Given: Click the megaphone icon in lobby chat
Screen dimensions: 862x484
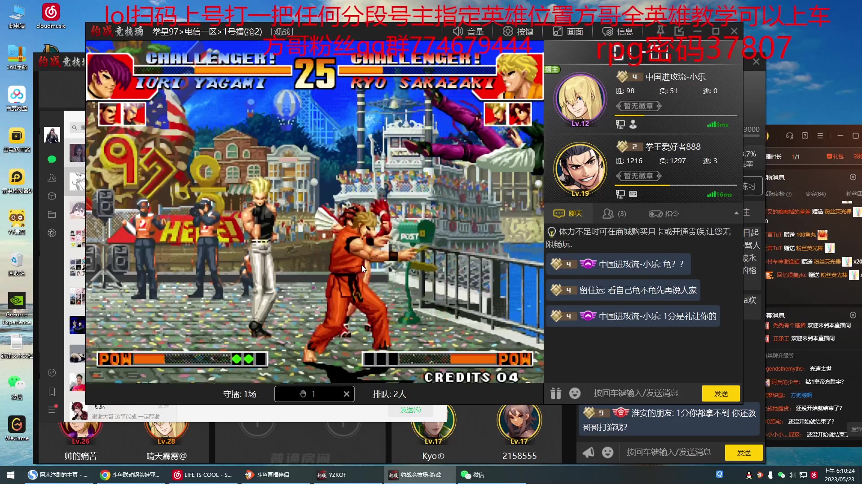Looking at the screenshot, I should pyautogui.click(x=588, y=452).
